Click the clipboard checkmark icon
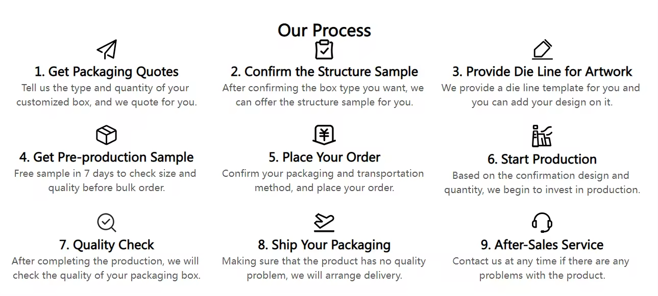The image size is (658, 296). tap(324, 49)
